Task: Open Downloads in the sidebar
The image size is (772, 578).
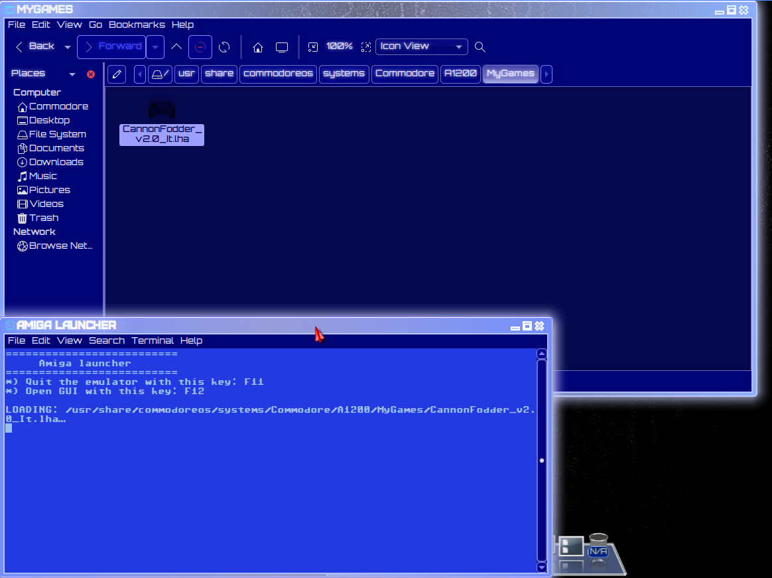Action: tap(50, 162)
